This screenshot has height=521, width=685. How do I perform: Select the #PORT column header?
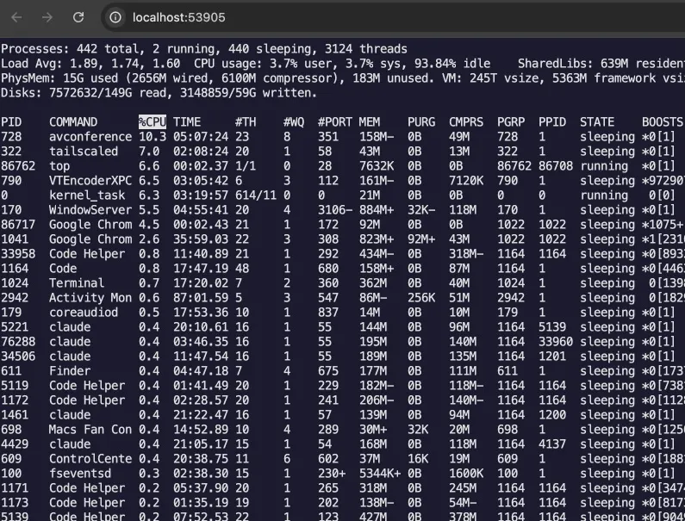(334, 121)
